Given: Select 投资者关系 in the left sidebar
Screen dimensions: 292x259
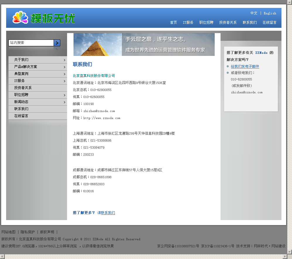Looking at the screenshot, I should click(x=23, y=88).
